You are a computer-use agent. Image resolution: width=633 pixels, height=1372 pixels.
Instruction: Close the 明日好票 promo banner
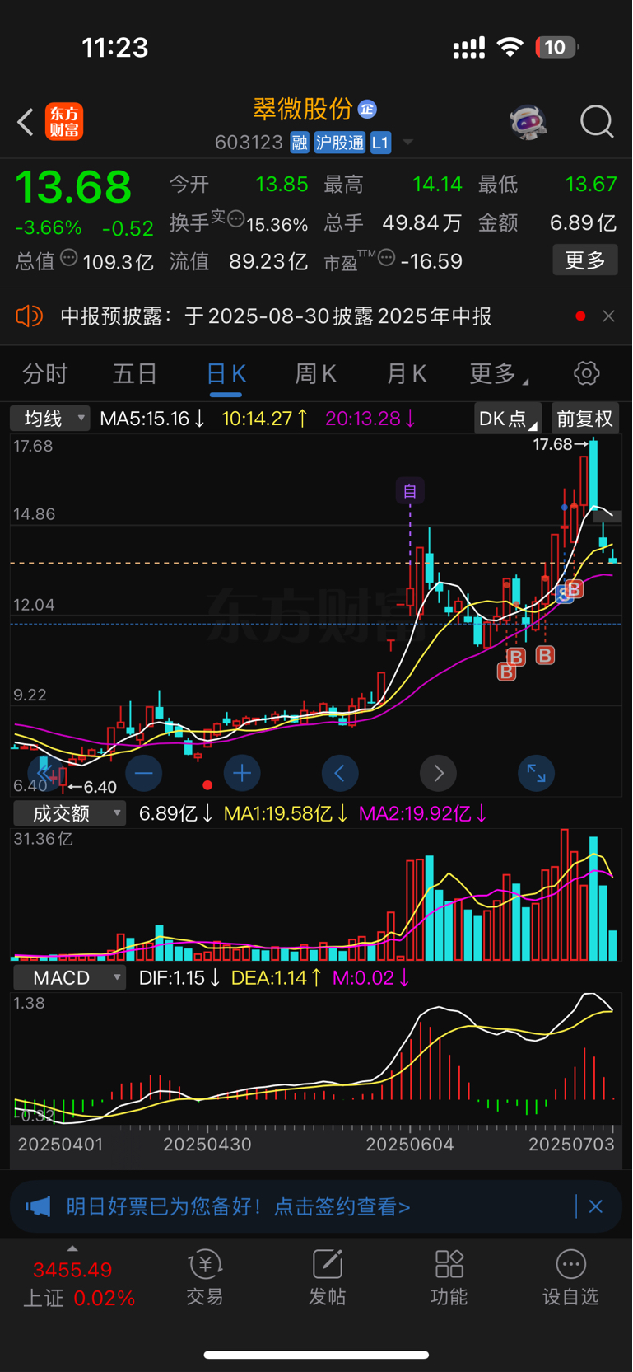[596, 1207]
